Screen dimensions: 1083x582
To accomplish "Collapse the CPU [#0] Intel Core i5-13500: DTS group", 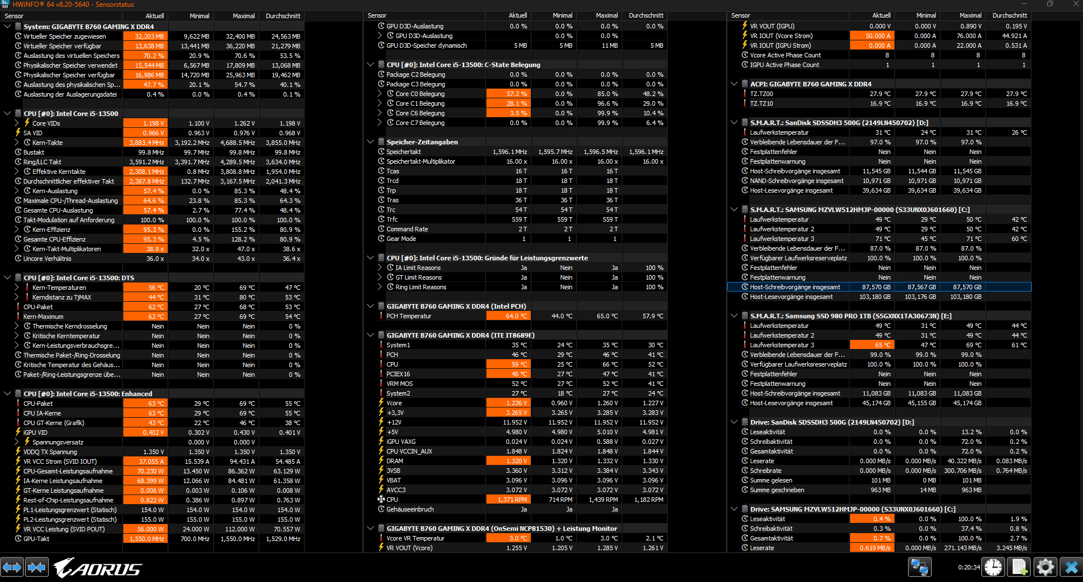I will (x=7, y=278).
